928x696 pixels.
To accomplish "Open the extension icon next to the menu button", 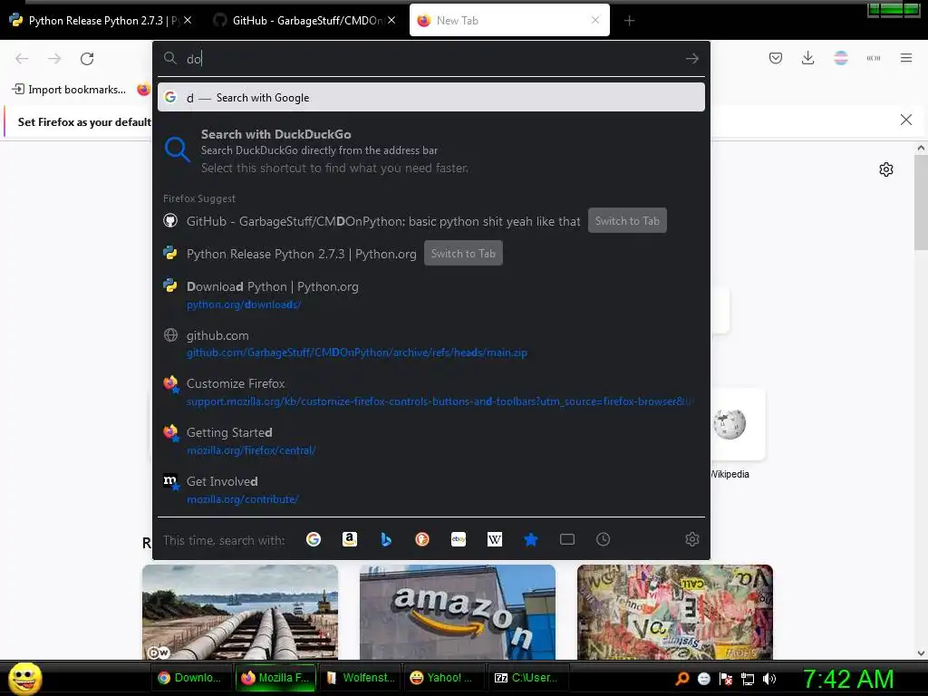I will click(874, 58).
